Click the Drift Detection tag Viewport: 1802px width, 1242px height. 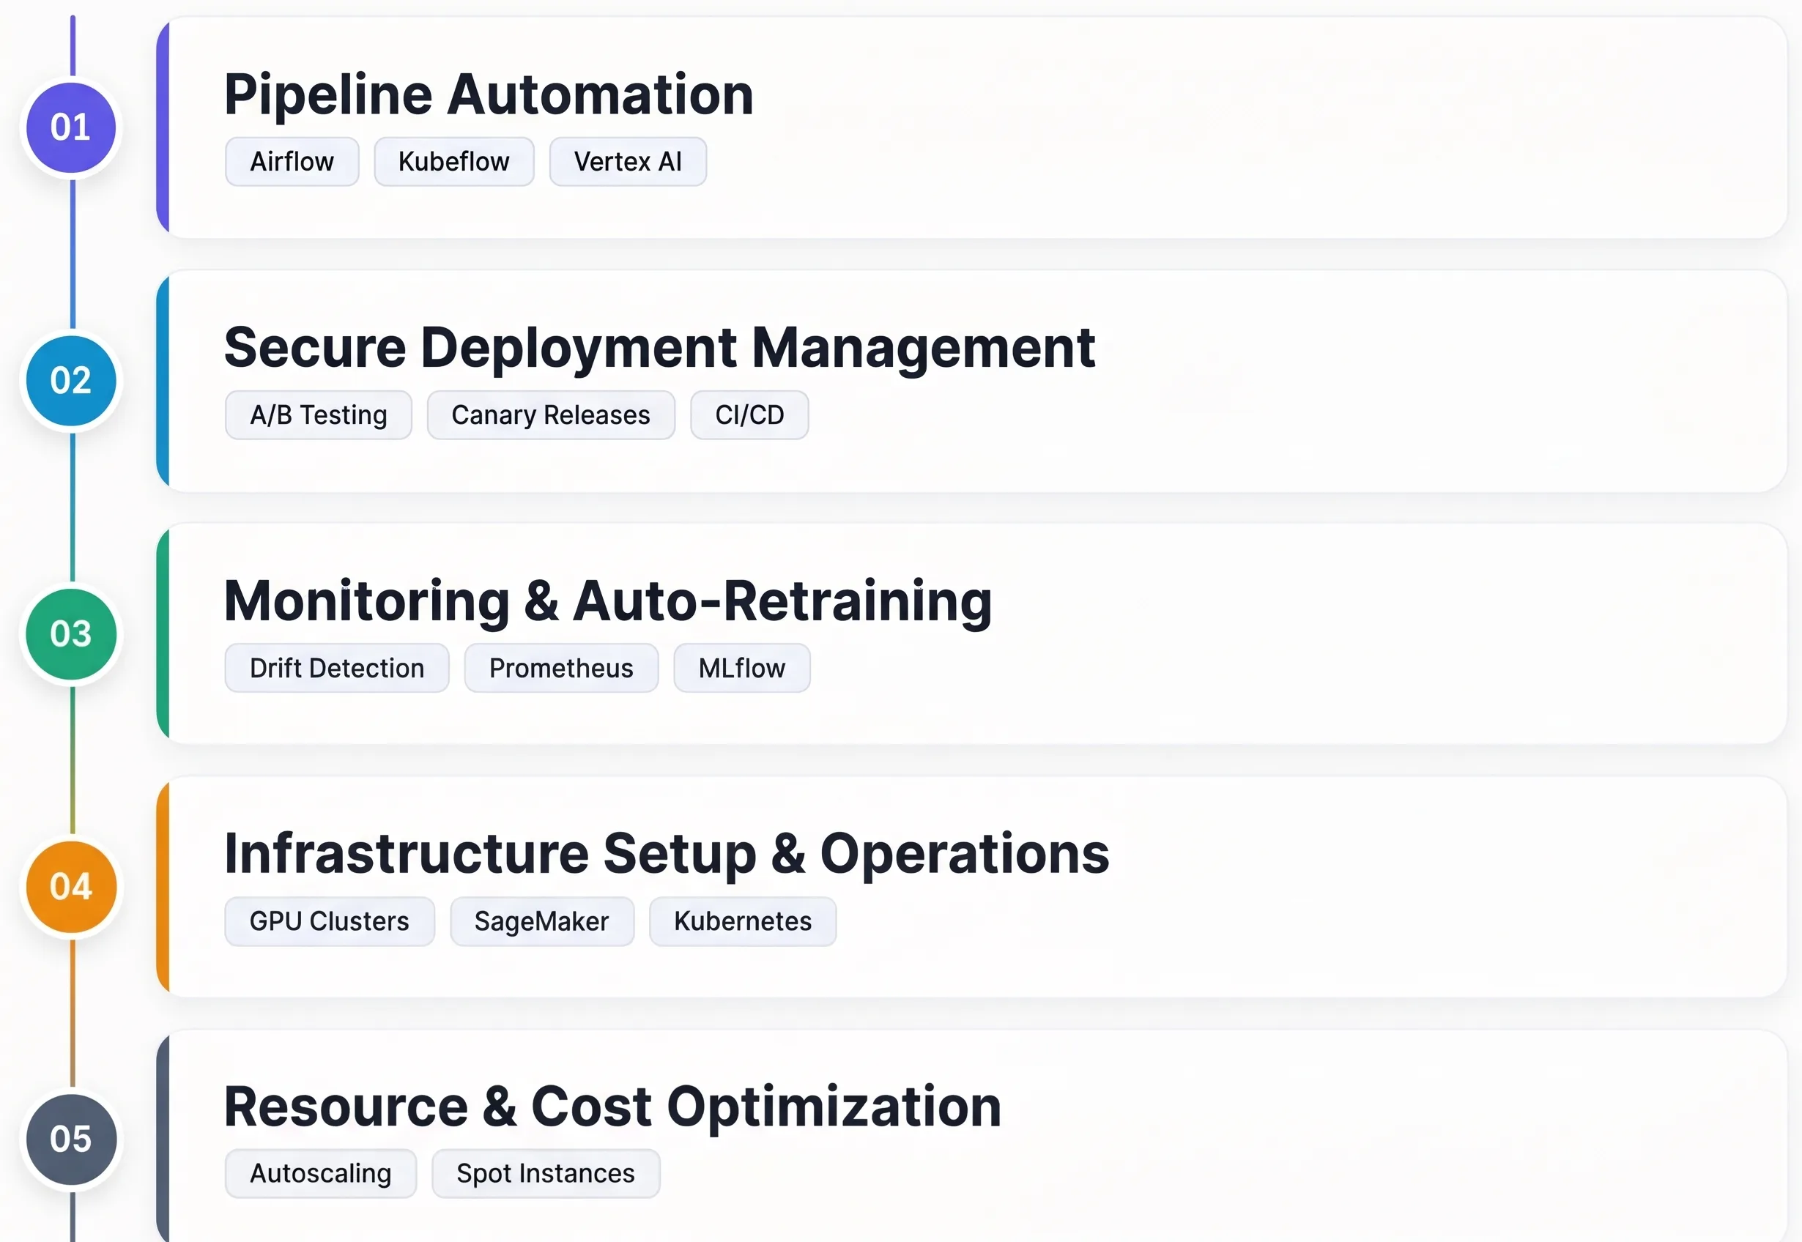pos(337,668)
